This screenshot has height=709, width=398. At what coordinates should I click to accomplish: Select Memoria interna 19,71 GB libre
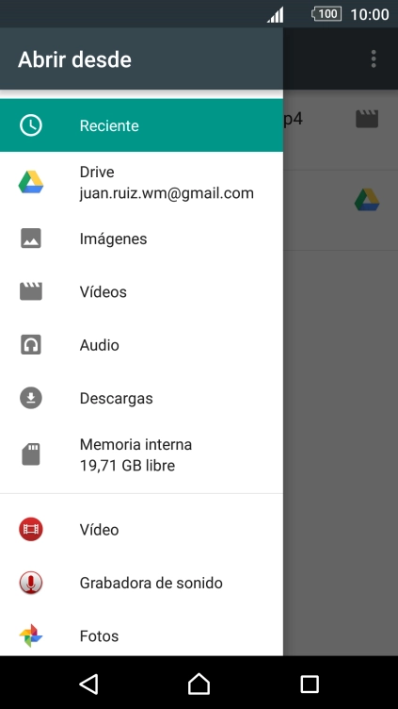point(142,454)
